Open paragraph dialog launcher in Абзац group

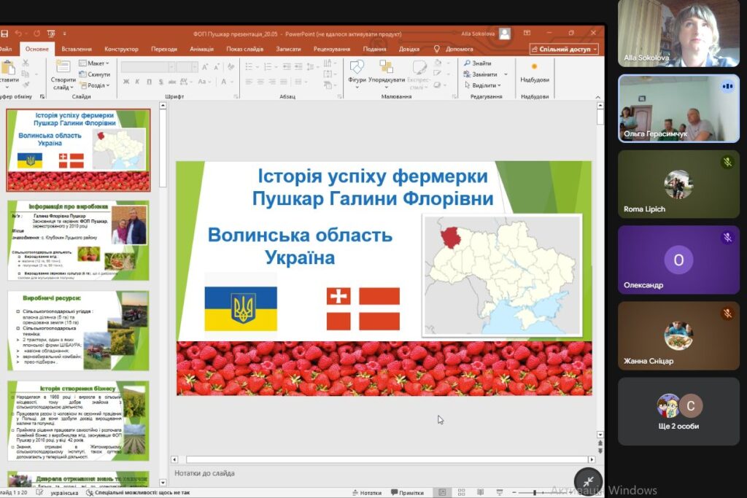pyautogui.click(x=340, y=97)
